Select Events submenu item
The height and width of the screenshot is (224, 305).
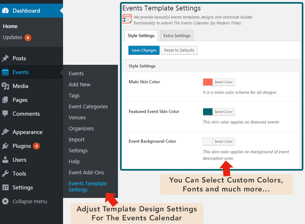click(76, 73)
